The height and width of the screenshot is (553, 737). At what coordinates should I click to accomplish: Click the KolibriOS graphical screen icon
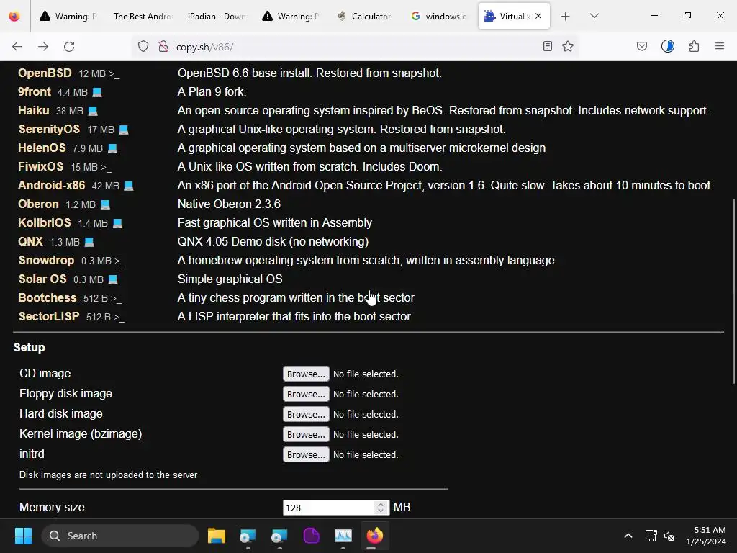click(117, 223)
